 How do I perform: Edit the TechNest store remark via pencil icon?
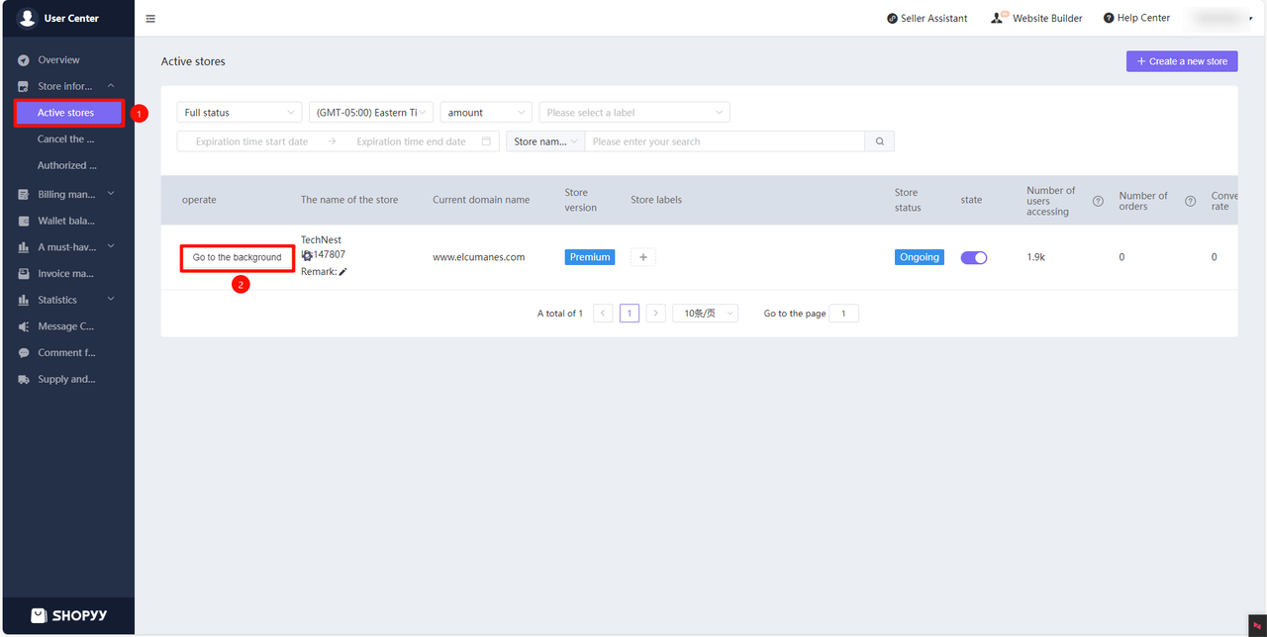(x=342, y=271)
